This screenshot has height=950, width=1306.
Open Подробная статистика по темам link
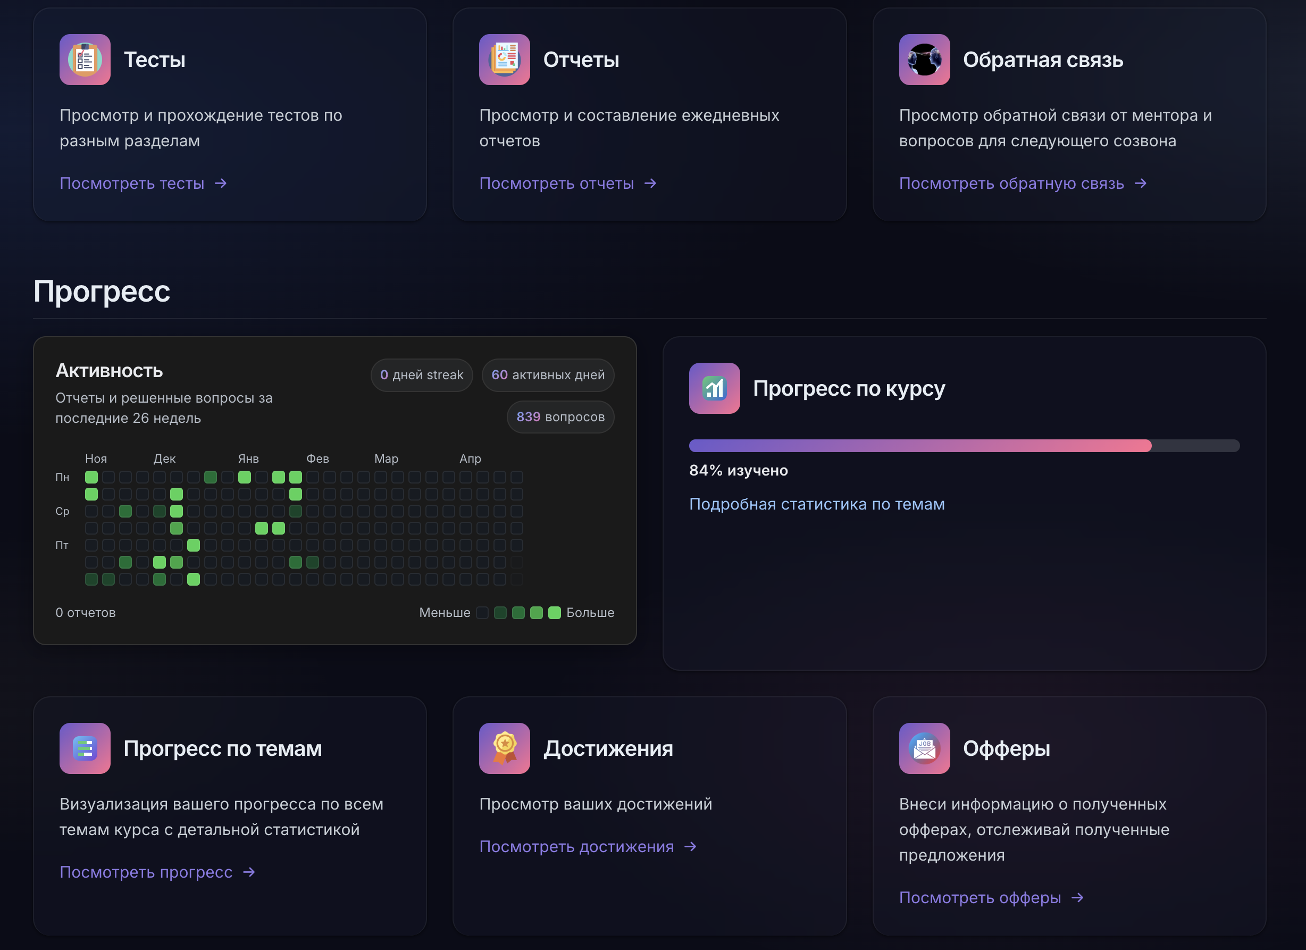(x=817, y=504)
